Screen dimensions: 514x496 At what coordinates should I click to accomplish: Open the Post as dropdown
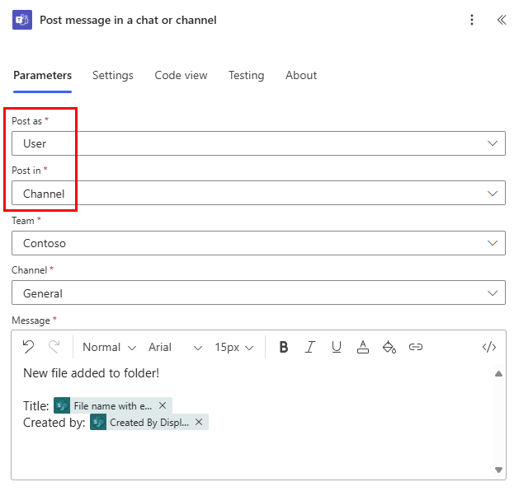coord(258,143)
